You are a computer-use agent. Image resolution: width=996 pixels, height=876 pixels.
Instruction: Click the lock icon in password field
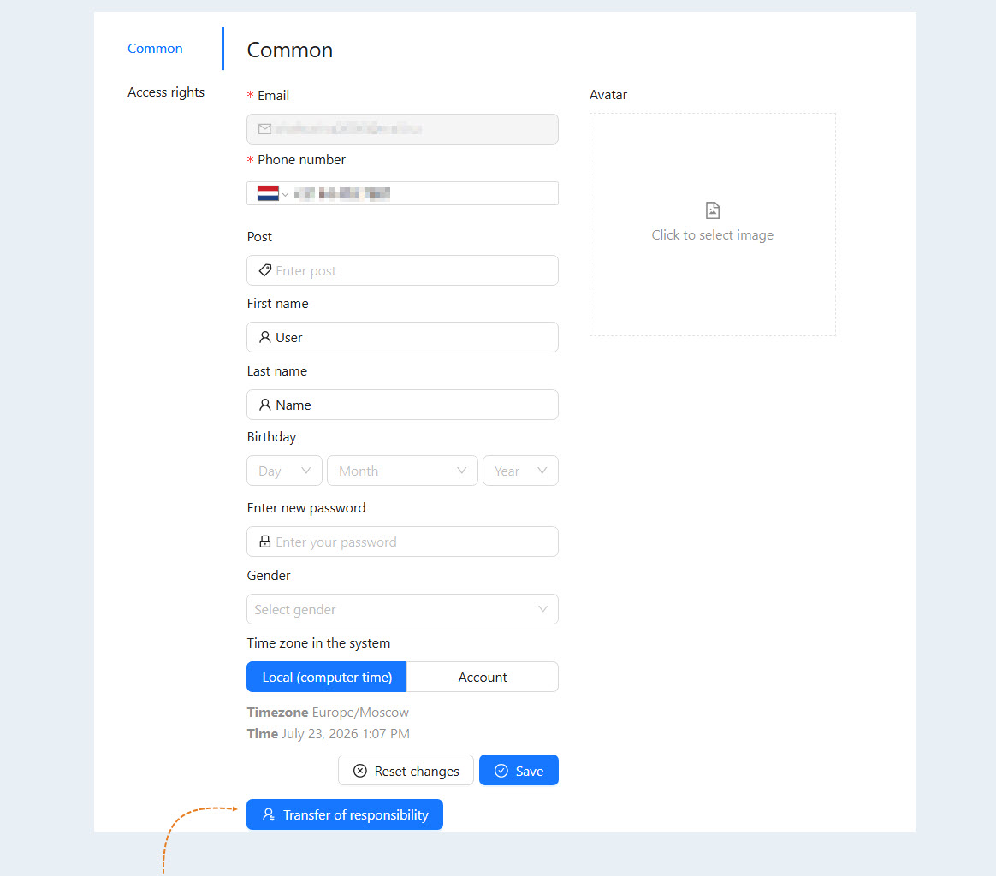pyautogui.click(x=265, y=542)
